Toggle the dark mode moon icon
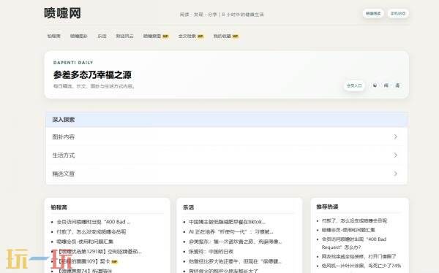439x273 pixels. tap(375, 85)
